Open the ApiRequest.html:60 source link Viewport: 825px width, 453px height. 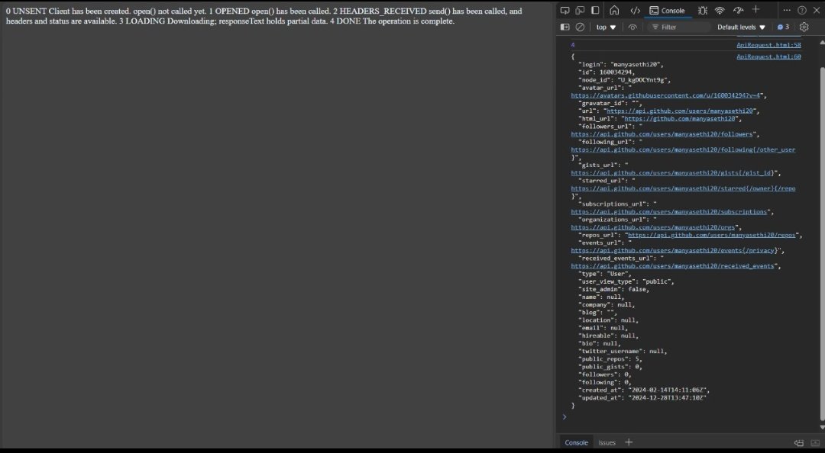768,56
